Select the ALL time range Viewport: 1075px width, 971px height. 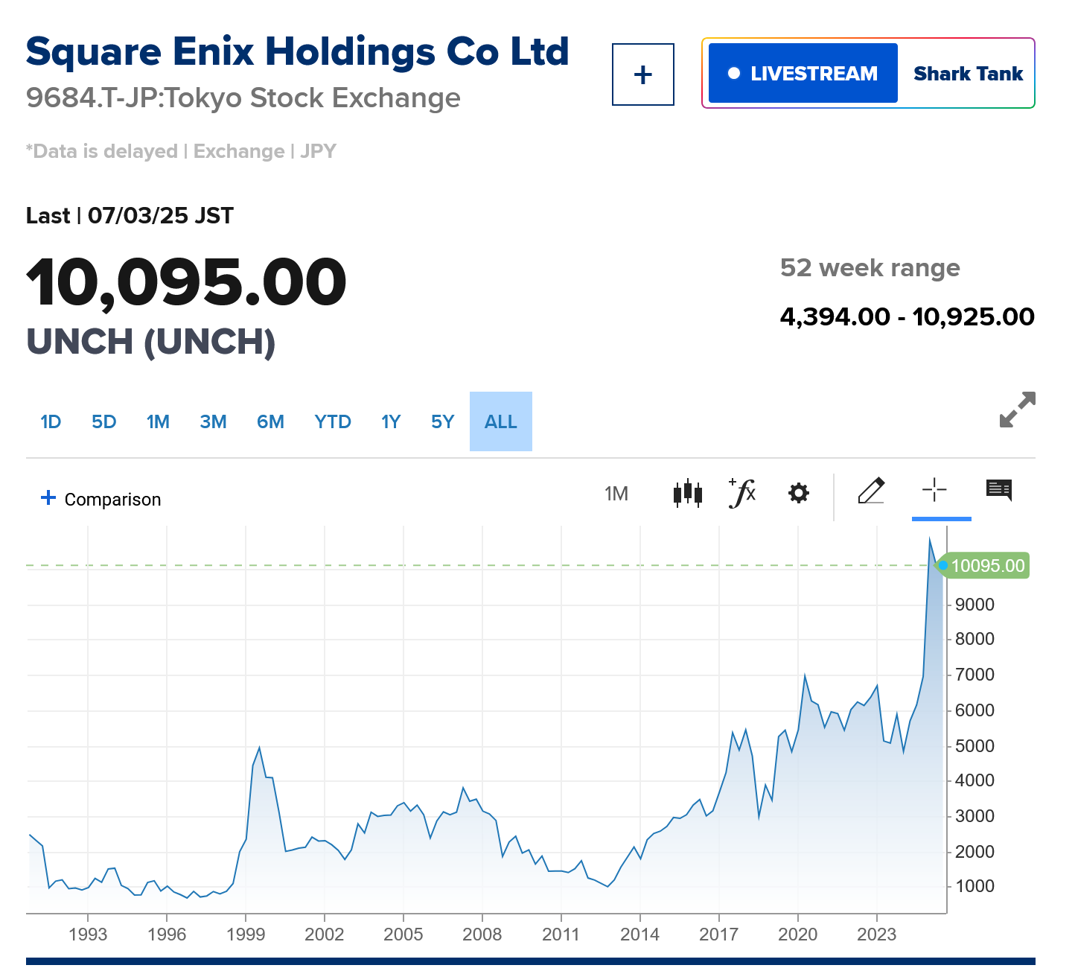501,422
